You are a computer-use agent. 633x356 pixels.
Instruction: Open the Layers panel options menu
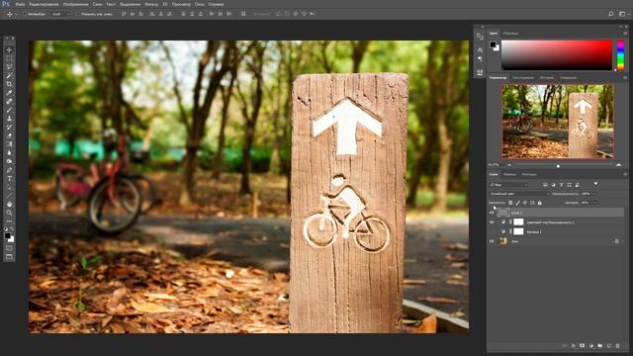[x=625, y=174]
